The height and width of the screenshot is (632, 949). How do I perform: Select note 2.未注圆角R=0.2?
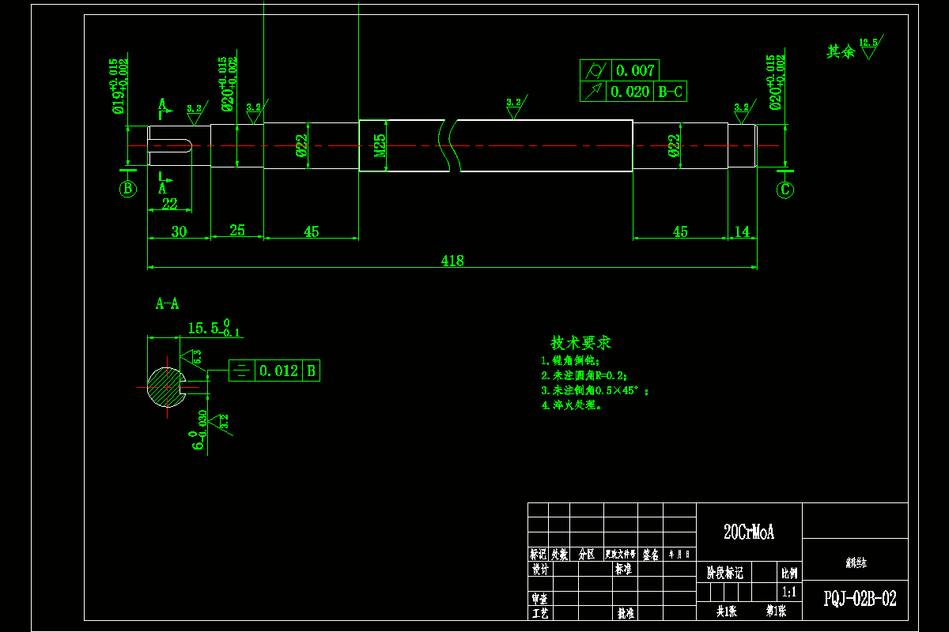coord(584,376)
